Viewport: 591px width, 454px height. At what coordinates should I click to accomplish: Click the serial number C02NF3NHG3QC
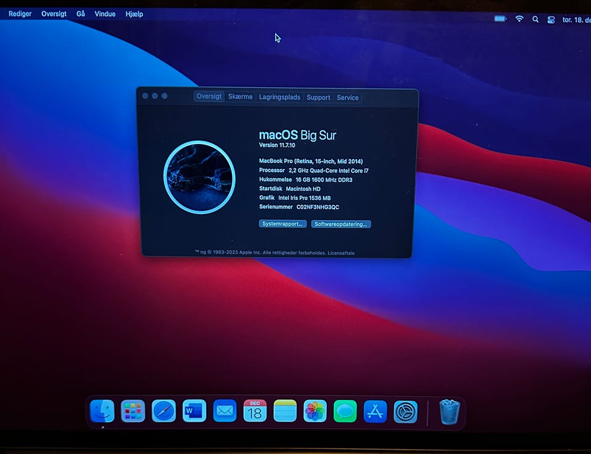pos(318,207)
